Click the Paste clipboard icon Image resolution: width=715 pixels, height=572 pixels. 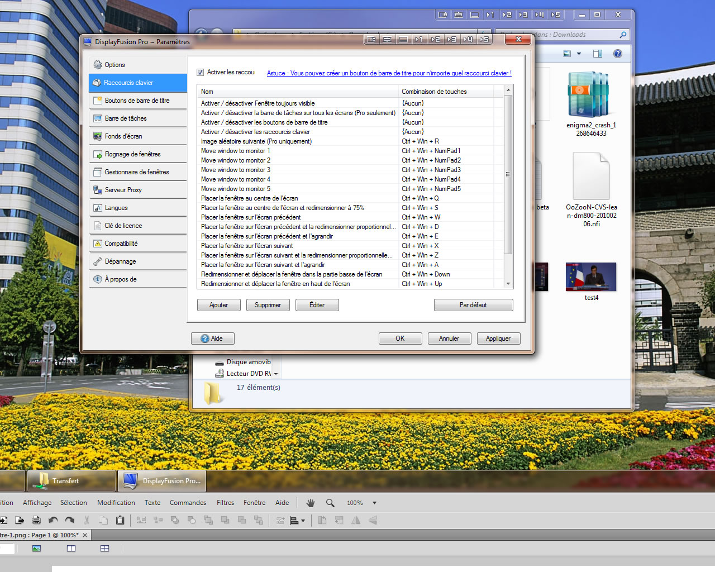click(x=120, y=520)
